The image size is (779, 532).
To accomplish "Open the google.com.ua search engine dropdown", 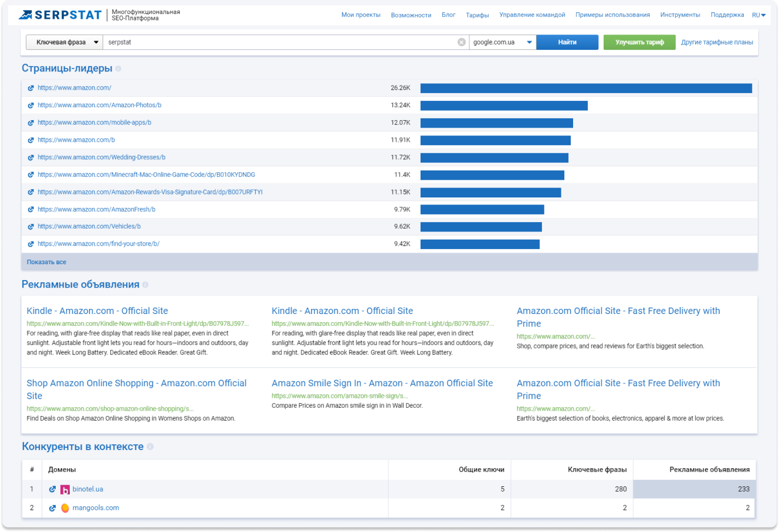I will point(503,42).
